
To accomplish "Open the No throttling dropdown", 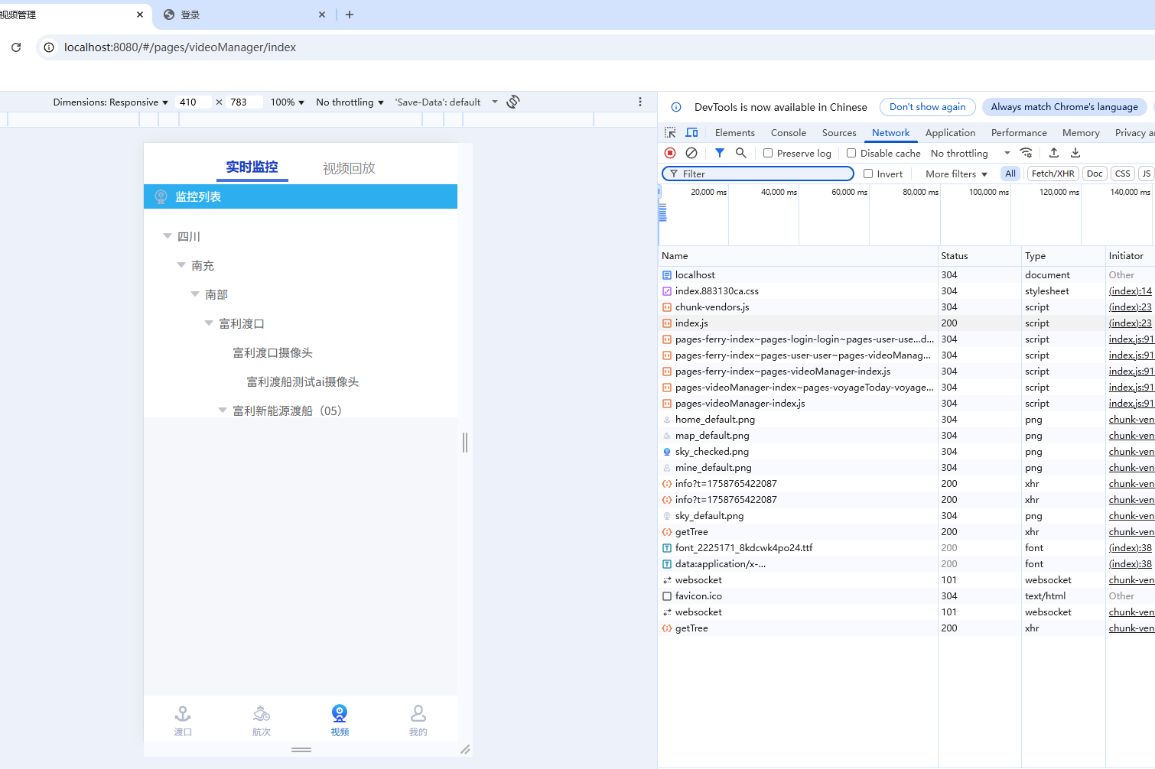I will [964, 153].
